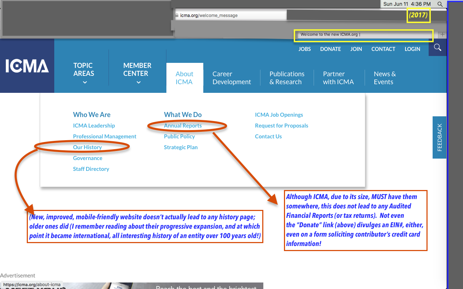Open the vertical Feedback tab
Screen dimensions: 463x289
click(x=439, y=137)
